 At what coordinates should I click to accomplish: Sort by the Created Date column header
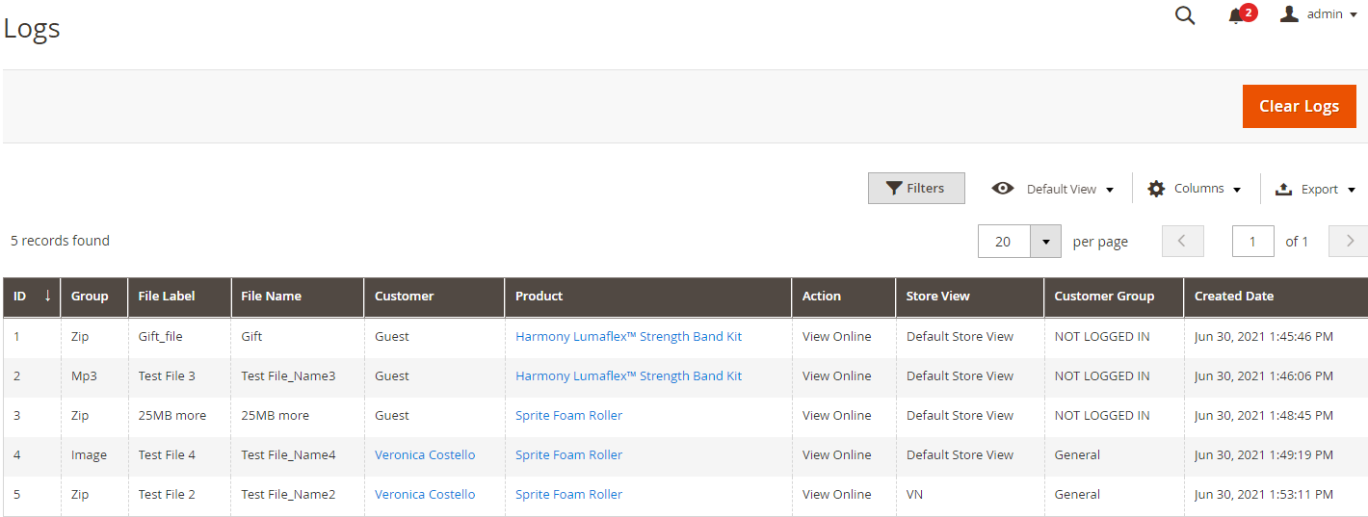pyautogui.click(x=1234, y=297)
